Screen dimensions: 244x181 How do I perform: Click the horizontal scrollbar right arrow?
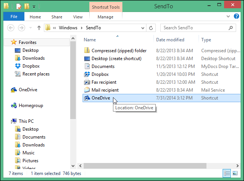pos(238,166)
